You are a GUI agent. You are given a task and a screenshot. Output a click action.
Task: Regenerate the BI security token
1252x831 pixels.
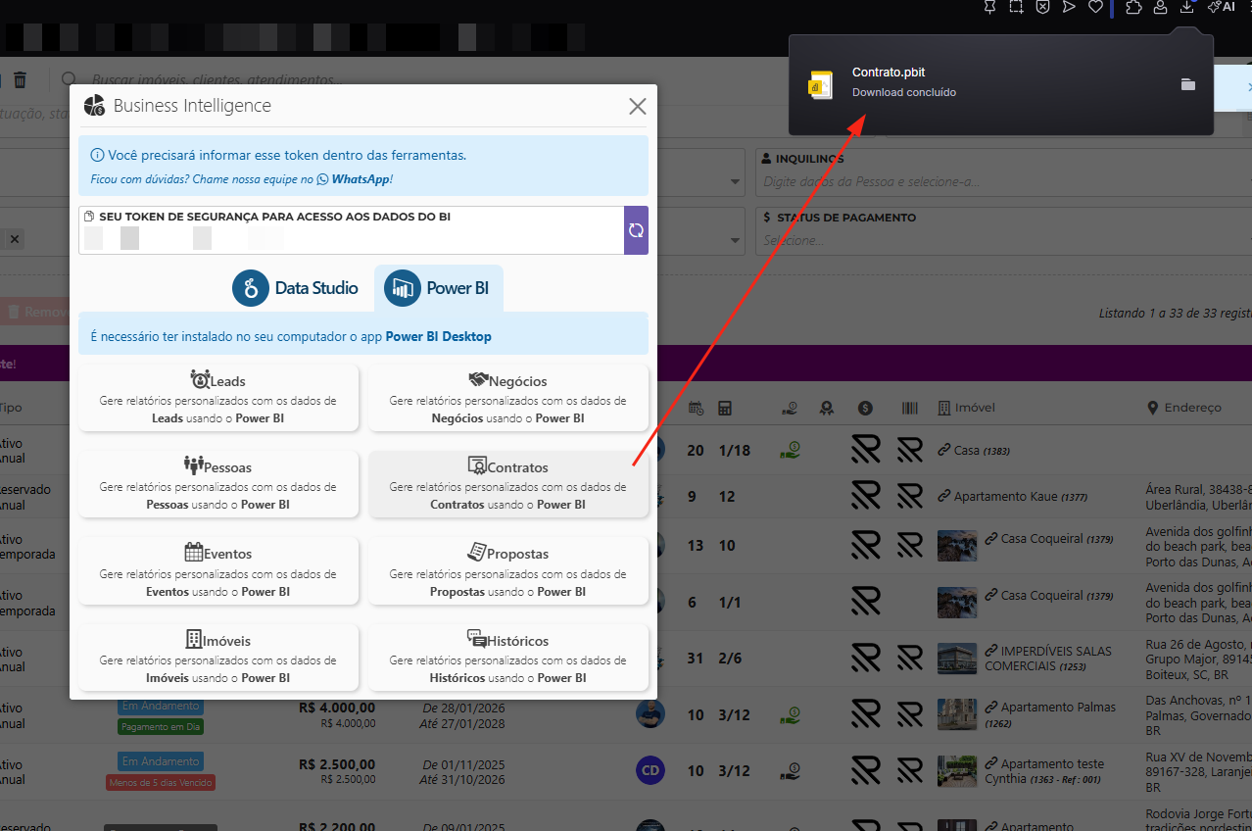coord(636,230)
